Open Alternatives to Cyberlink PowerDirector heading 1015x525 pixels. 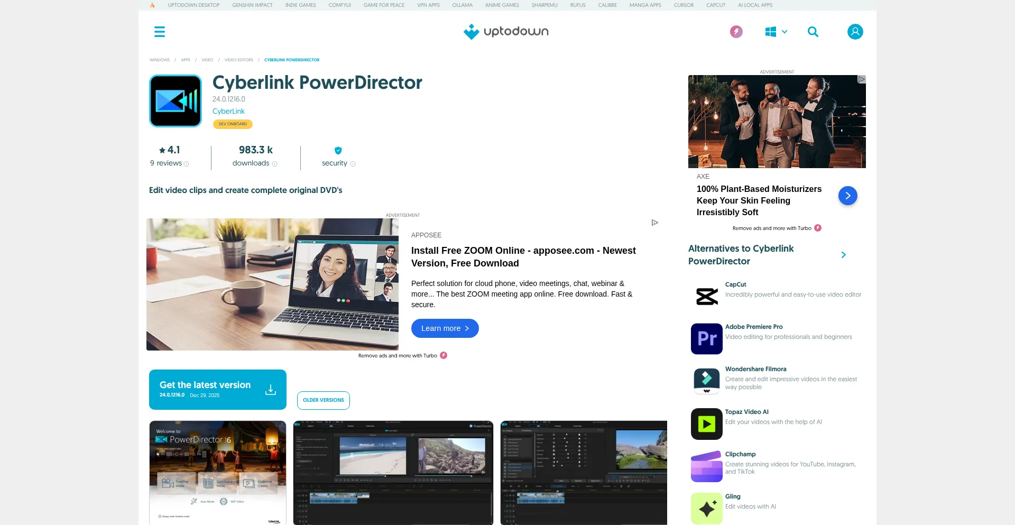click(x=741, y=255)
